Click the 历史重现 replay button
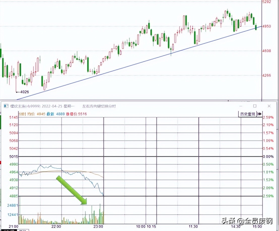The image size is (279, 231). pos(248,114)
